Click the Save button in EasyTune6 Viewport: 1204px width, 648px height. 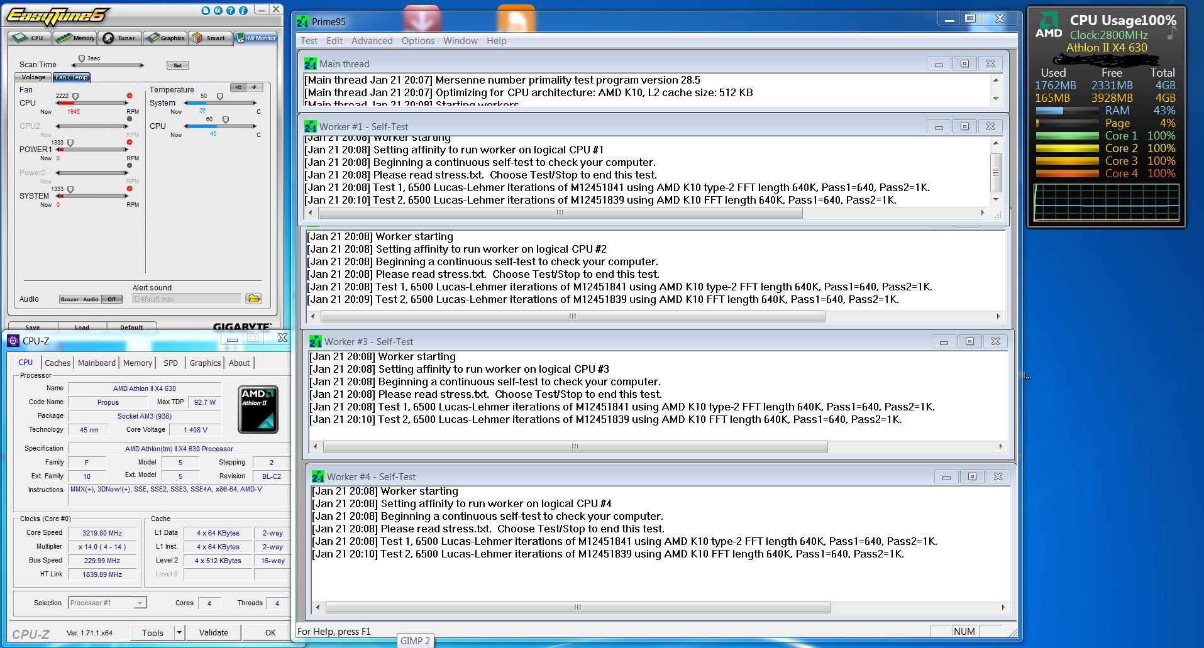pyautogui.click(x=33, y=327)
